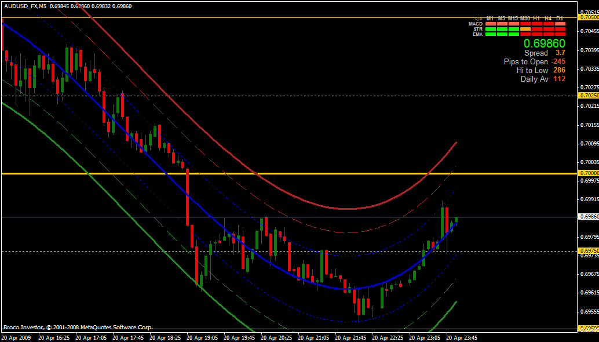Click the EMA row label
This screenshot has height=342, width=599.
click(x=478, y=34)
